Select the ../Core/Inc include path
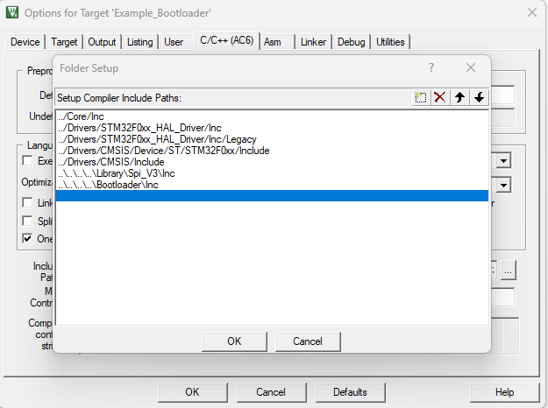The height and width of the screenshot is (408, 548). tap(82, 116)
